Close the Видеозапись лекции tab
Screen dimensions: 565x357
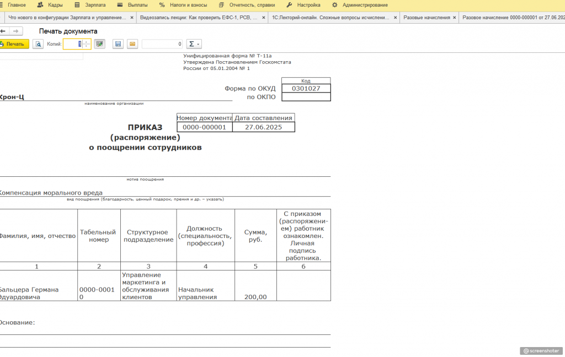(264, 17)
